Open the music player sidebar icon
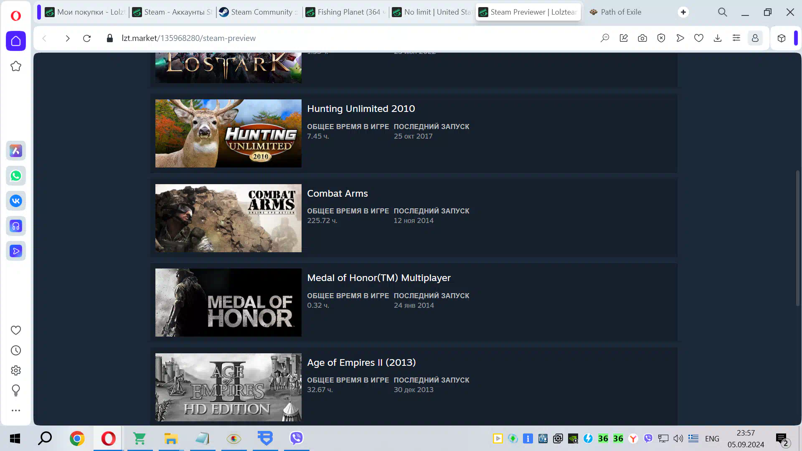802x451 pixels. coord(16,226)
